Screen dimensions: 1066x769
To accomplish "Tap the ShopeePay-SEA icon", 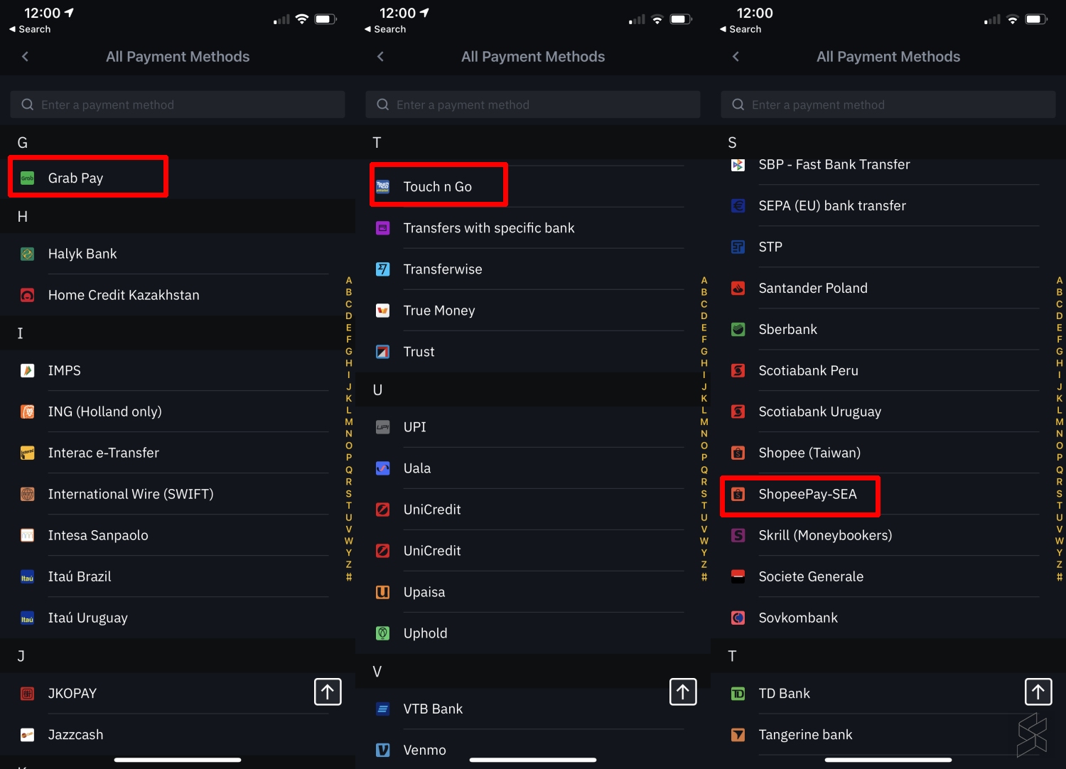I will tap(738, 495).
